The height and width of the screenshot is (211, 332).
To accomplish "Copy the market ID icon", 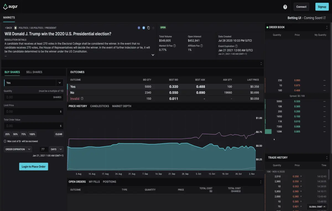I will coord(149,28).
